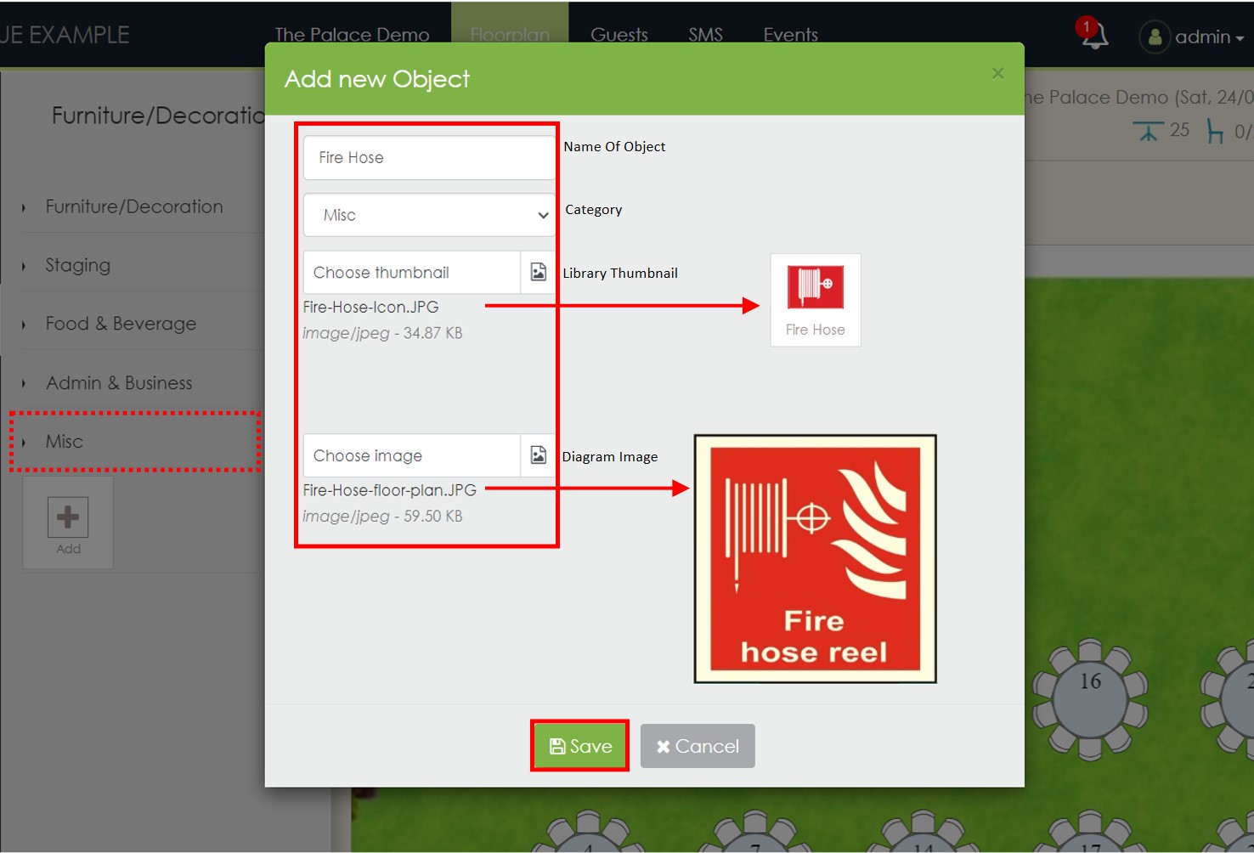Click the Choose image file field
1254x853 pixels.
(412, 455)
